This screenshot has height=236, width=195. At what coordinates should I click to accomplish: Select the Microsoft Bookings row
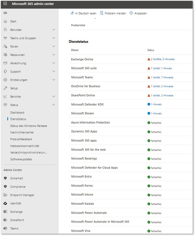click(x=131, y=158)
